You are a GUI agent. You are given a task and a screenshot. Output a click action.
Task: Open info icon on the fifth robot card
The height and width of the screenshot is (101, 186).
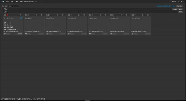pos(90,34)
